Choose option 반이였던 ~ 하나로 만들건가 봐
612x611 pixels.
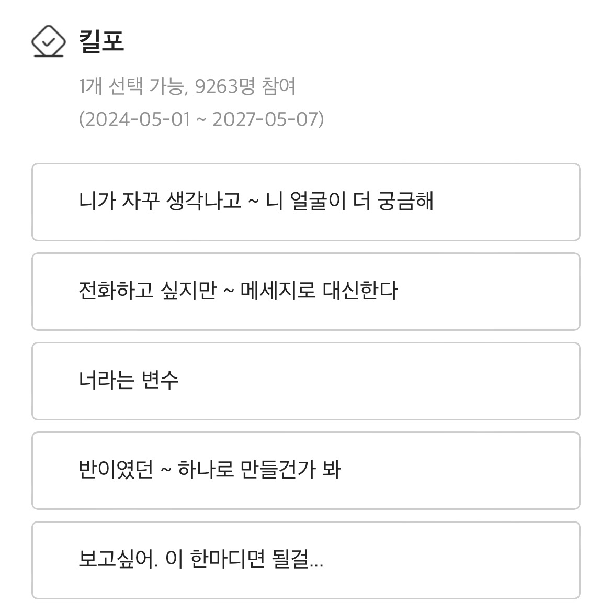click(x=306, y=470)
